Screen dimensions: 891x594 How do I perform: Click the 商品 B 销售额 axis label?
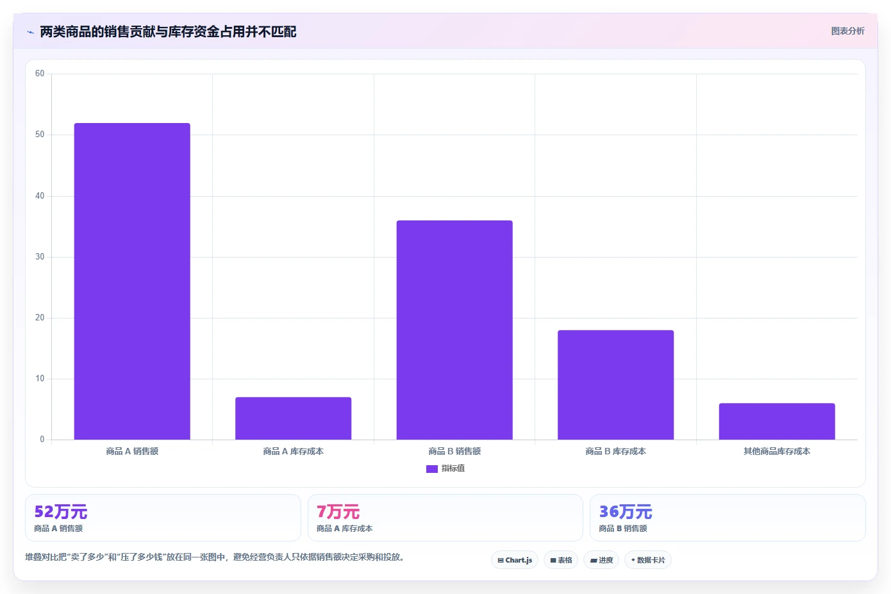click(454, 452)
